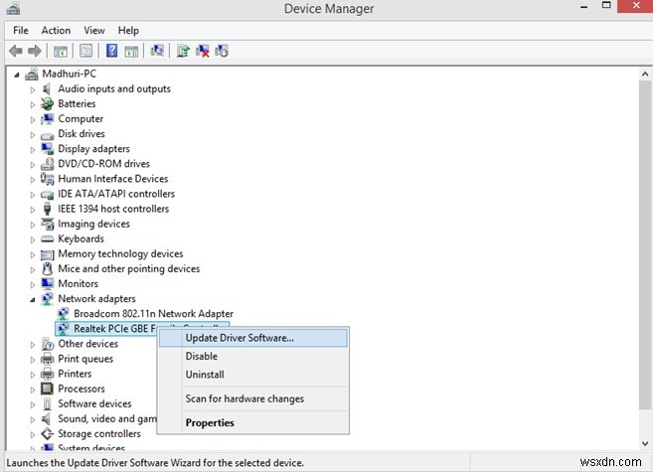Choose Uninstall in the context menu
This screenshot has width=653, height=472.
[x=252, y=375]
